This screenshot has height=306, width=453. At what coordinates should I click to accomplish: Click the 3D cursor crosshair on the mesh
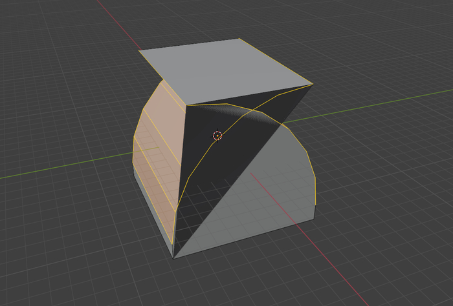coord(217,136)
